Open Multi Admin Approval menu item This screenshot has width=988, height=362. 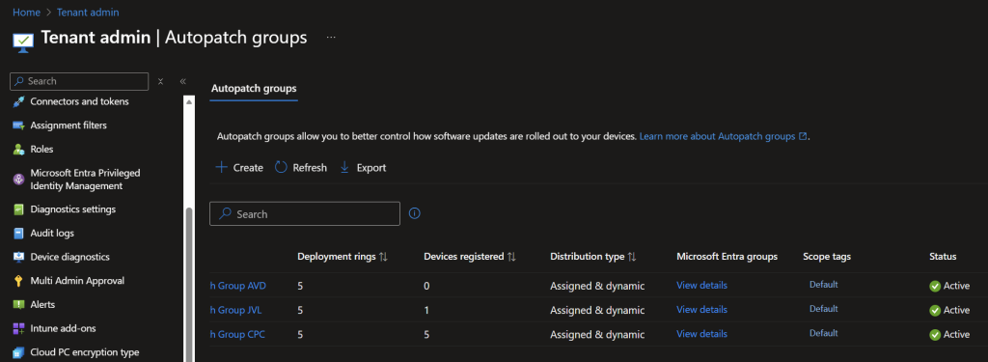tap(77, 281)
